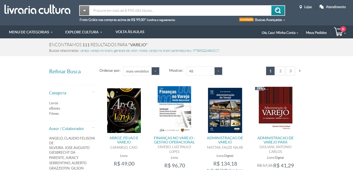Open the Mostrar results-per-page dropdown

[x=204, y=71]
